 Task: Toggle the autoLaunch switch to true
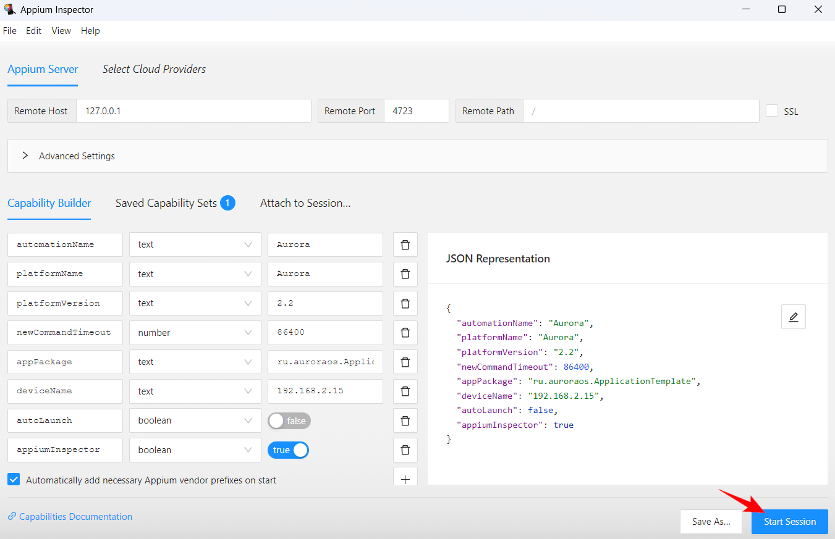(289, 420)
